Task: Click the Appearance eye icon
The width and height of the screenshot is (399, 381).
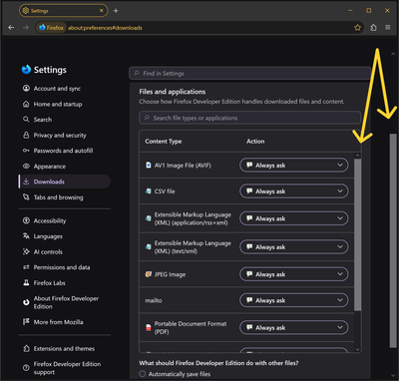Action: click(26, 167)
